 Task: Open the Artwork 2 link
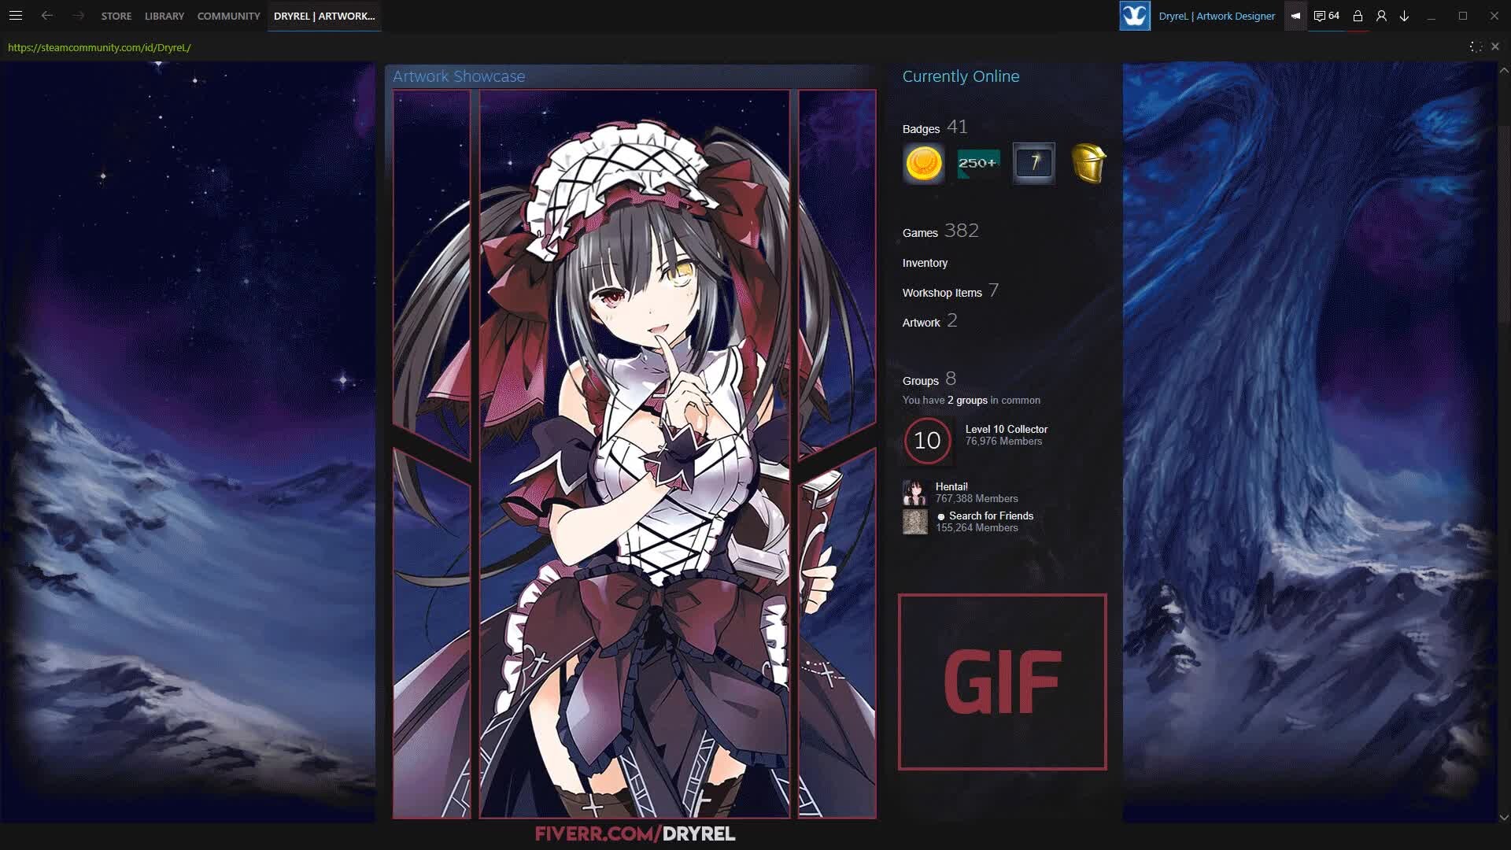(x=929, y=321)
